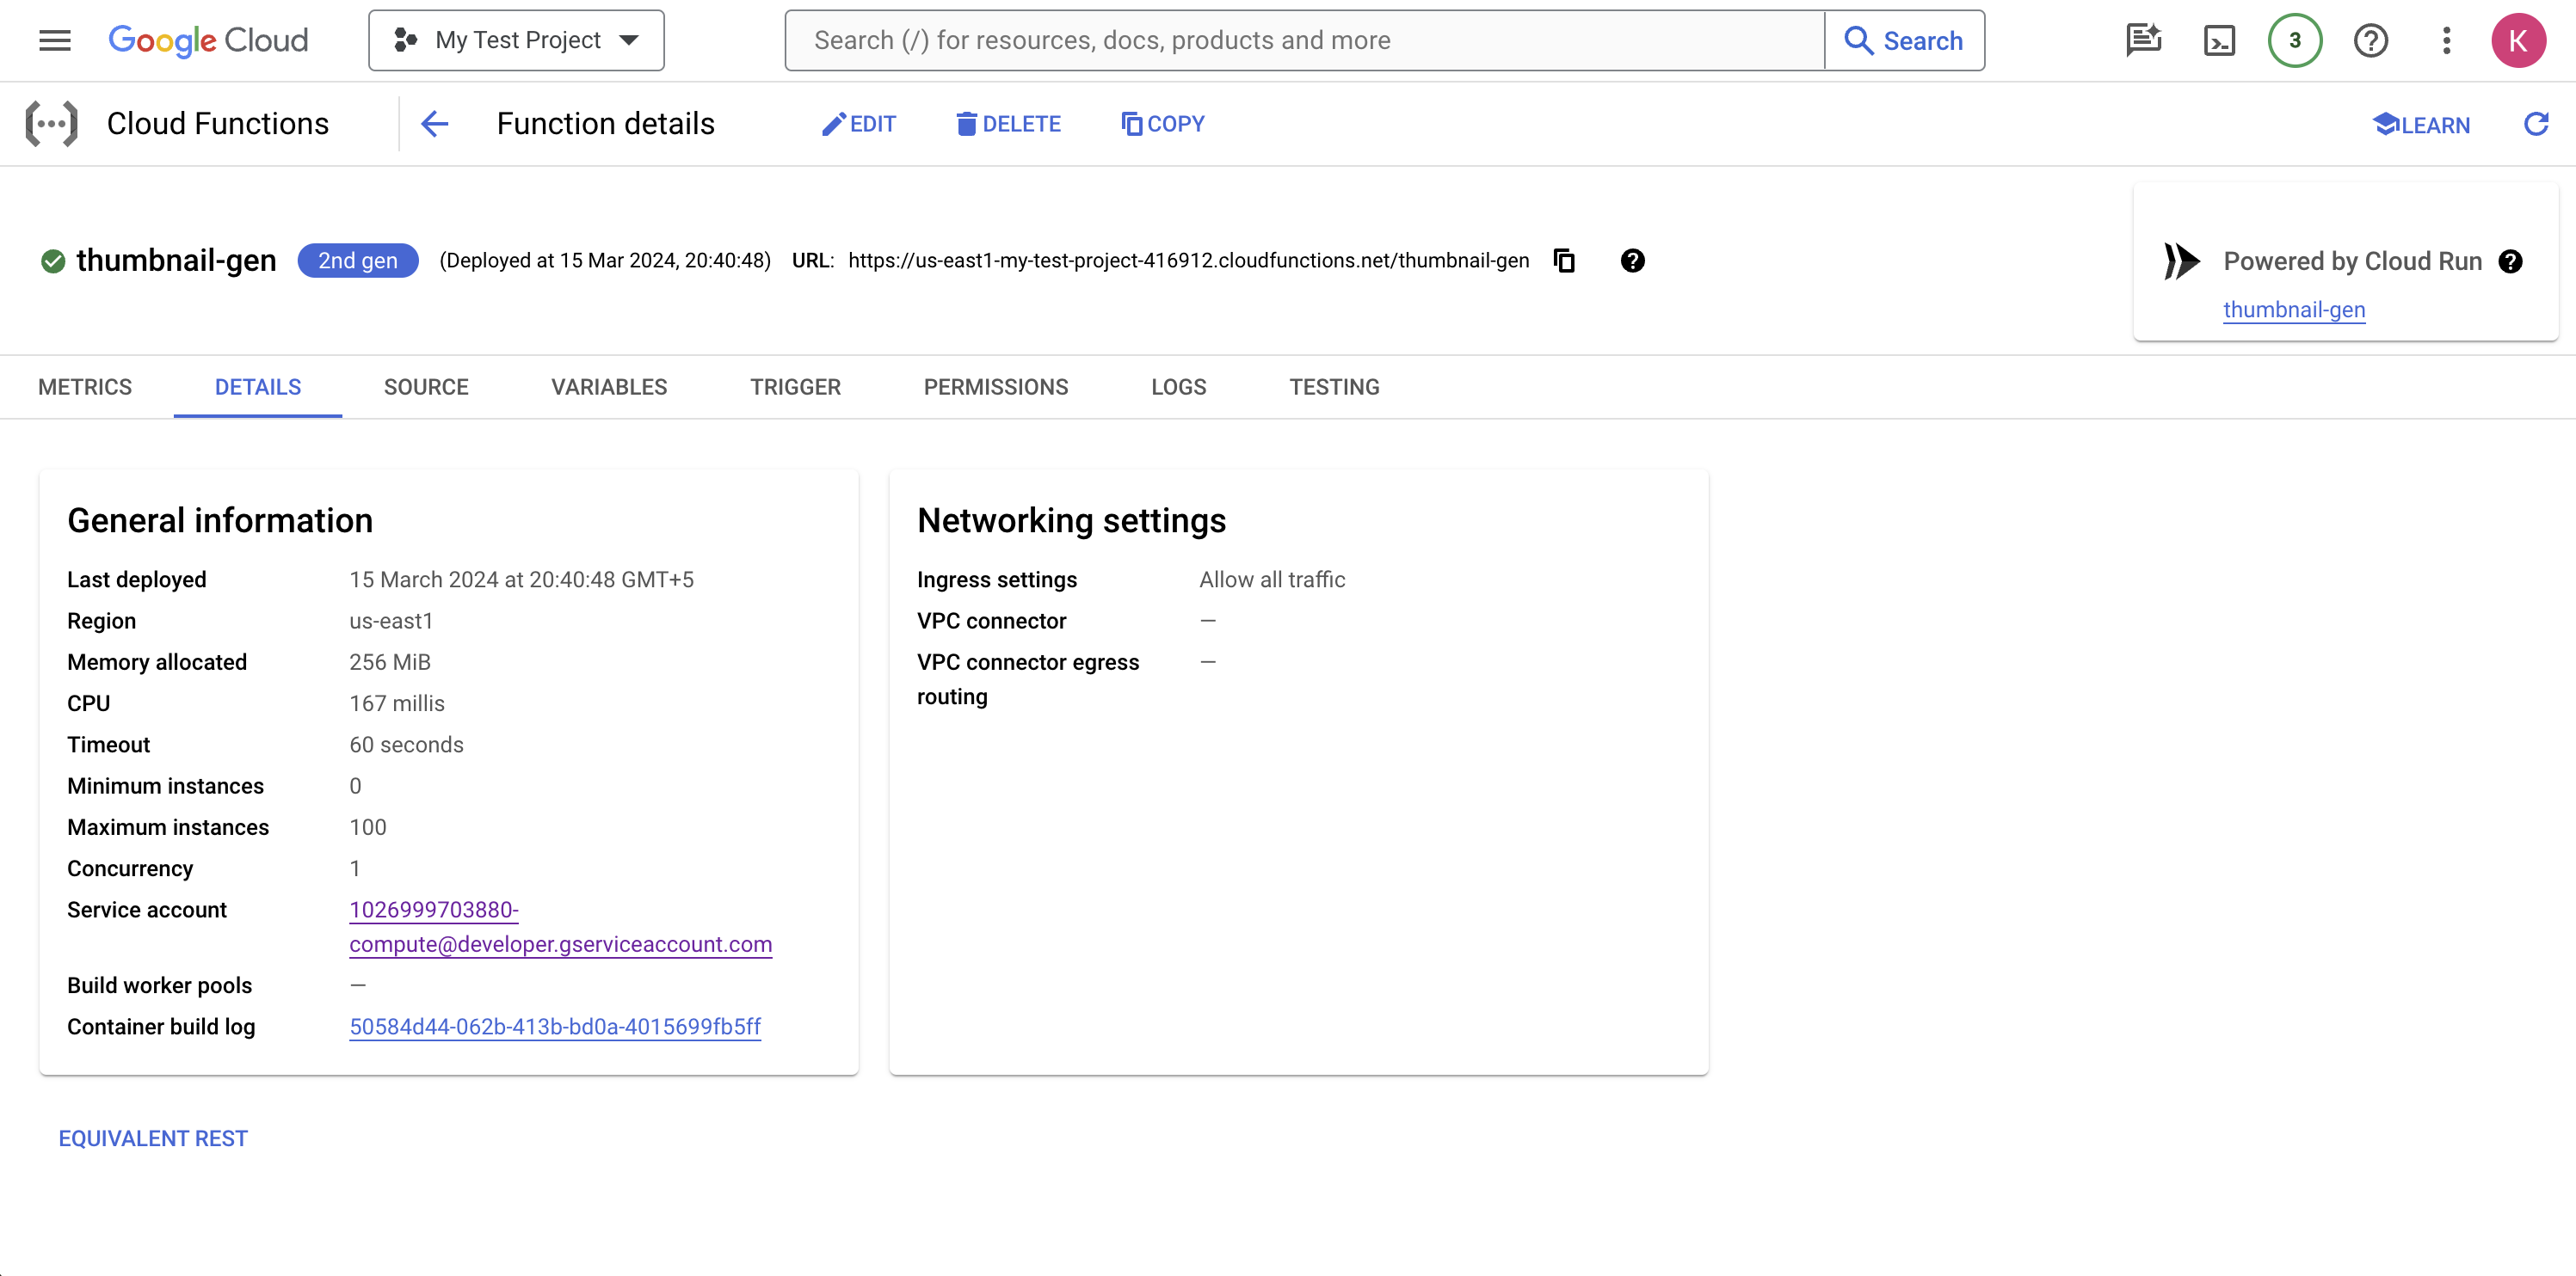
Task: Switch to the TRIGGER tab
Action: [x=795, y=387]
